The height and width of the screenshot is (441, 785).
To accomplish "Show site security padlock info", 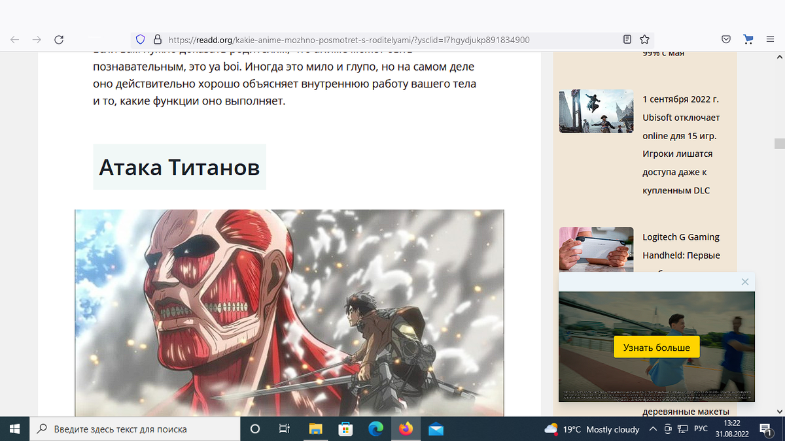I will pos(157,39).
